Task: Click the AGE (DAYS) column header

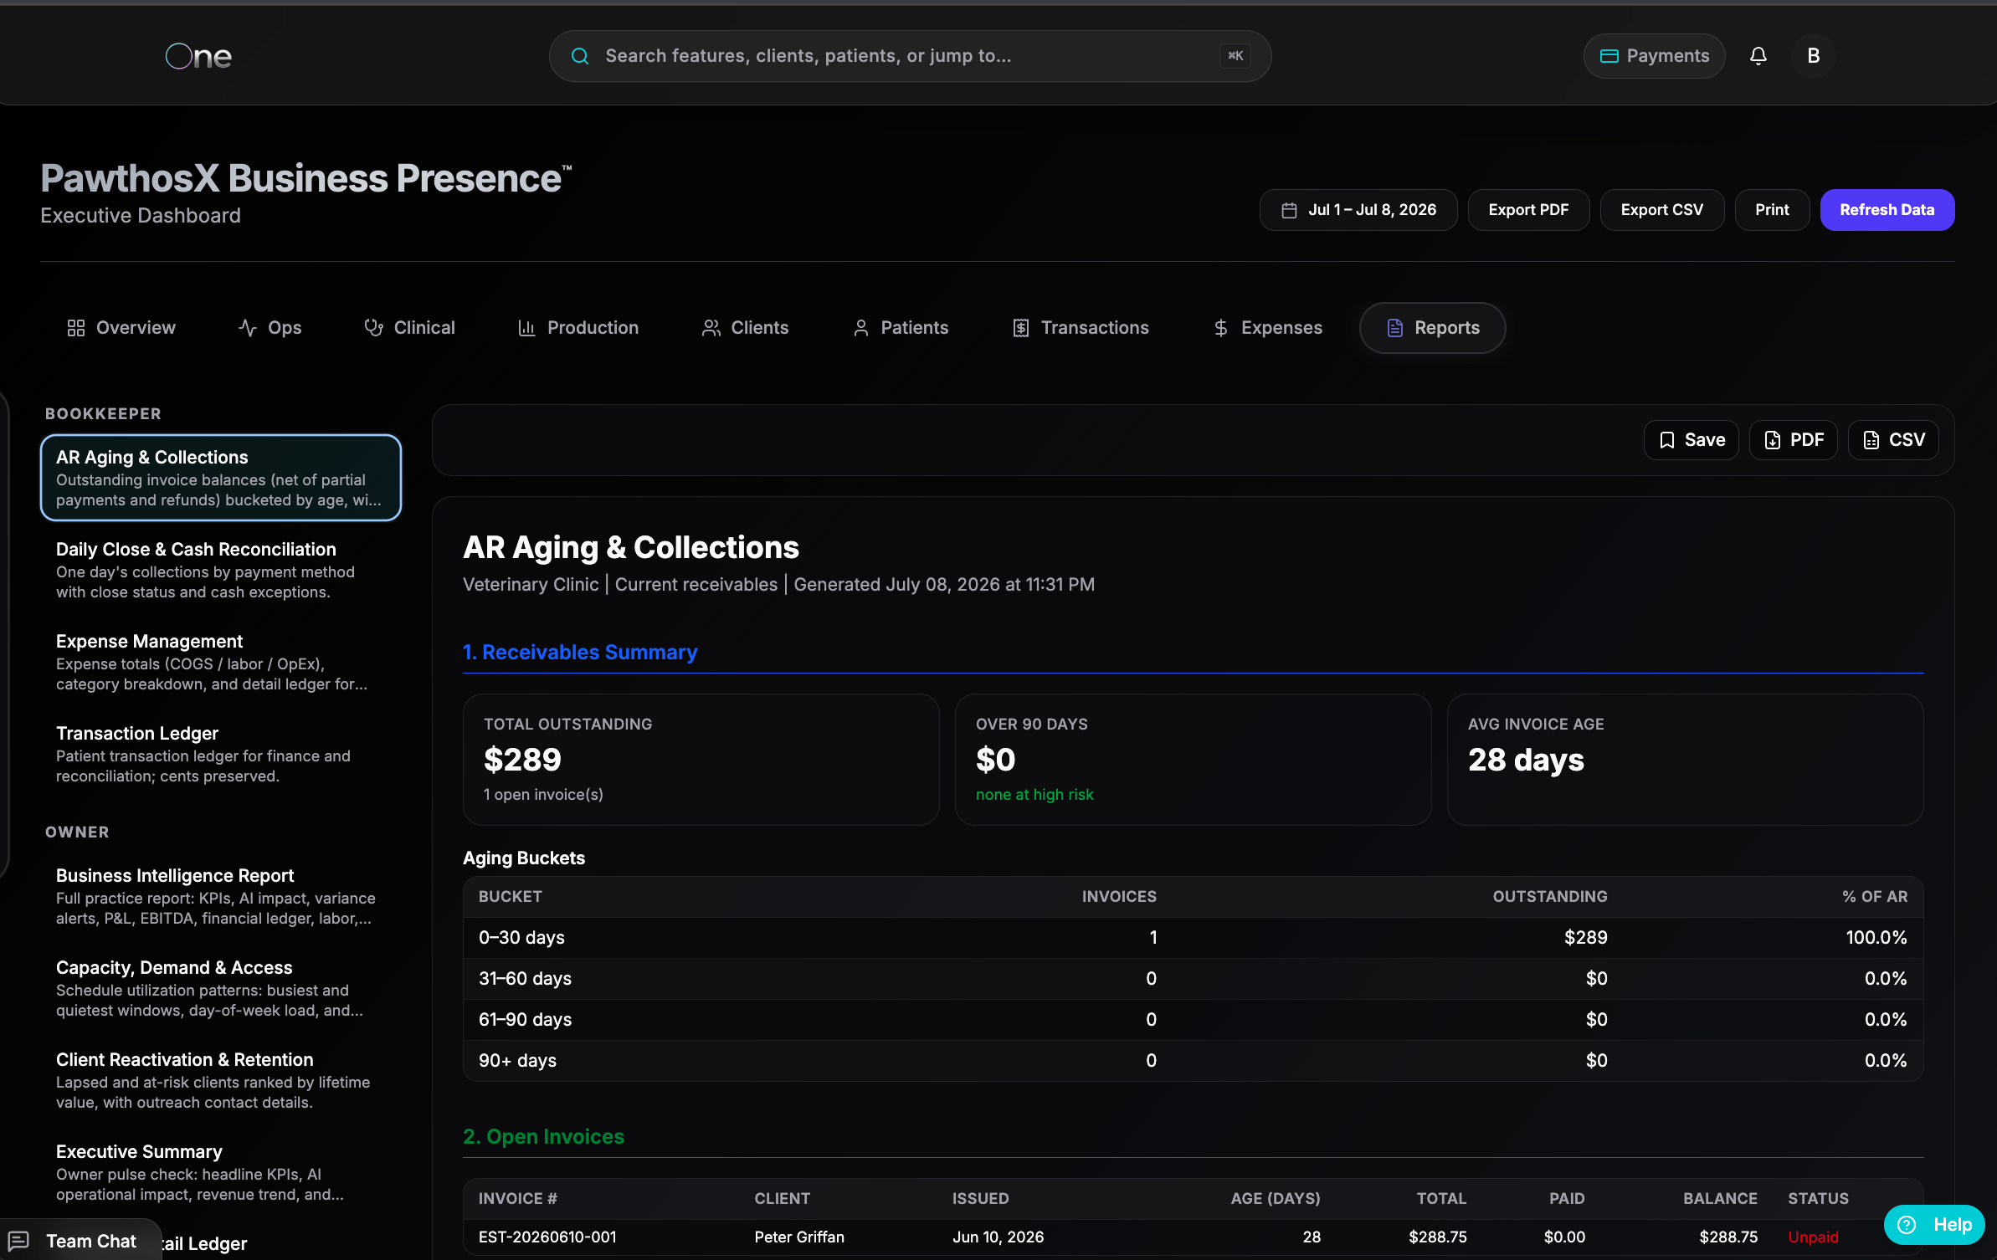Action: click(1276, 1199)
